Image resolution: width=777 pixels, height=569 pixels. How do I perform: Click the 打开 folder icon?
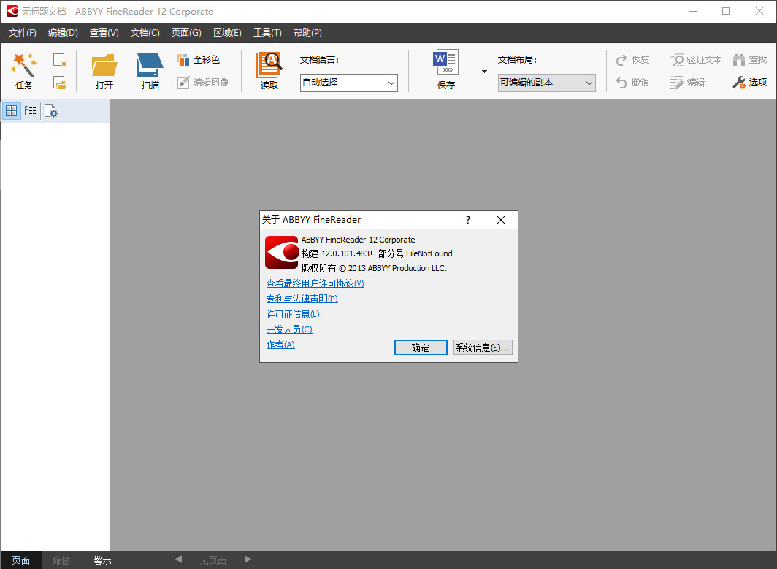click(104, 64)
